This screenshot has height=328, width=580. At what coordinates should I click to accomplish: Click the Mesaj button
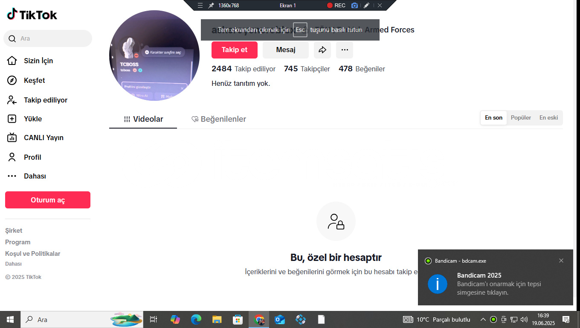286,50
